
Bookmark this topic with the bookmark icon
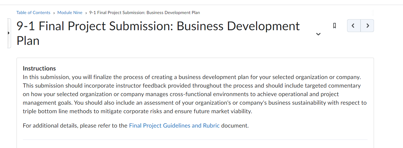[x=335, y=26]
